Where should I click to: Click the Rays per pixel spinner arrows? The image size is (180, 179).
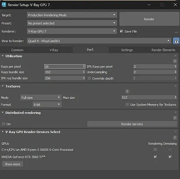pyautogui.click(x=84, y=67)
